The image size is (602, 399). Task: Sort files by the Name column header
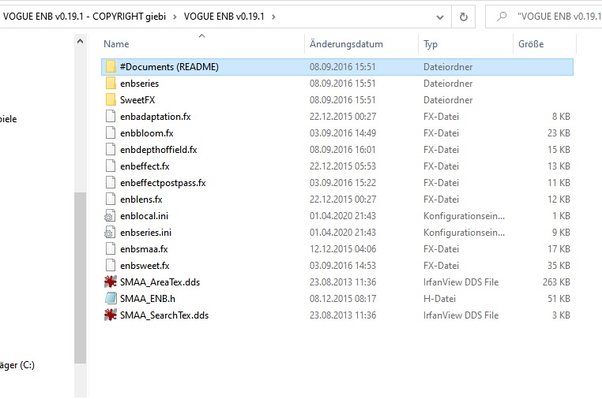(116, 44)
